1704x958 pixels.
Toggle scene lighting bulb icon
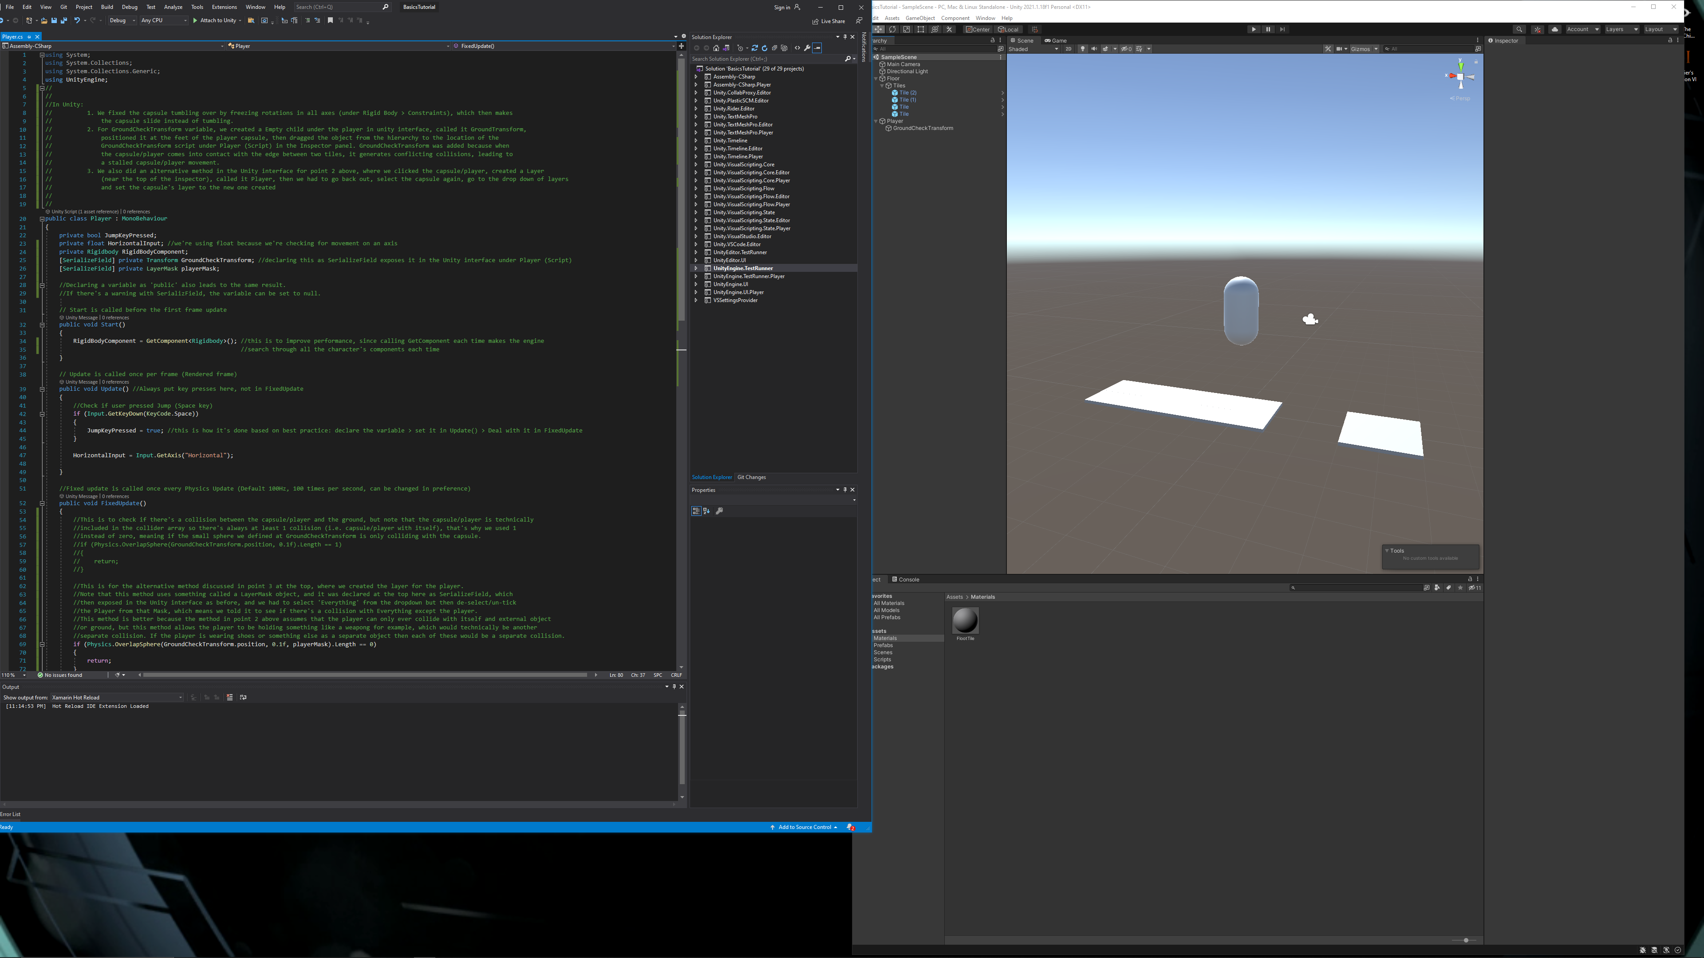1083,49
